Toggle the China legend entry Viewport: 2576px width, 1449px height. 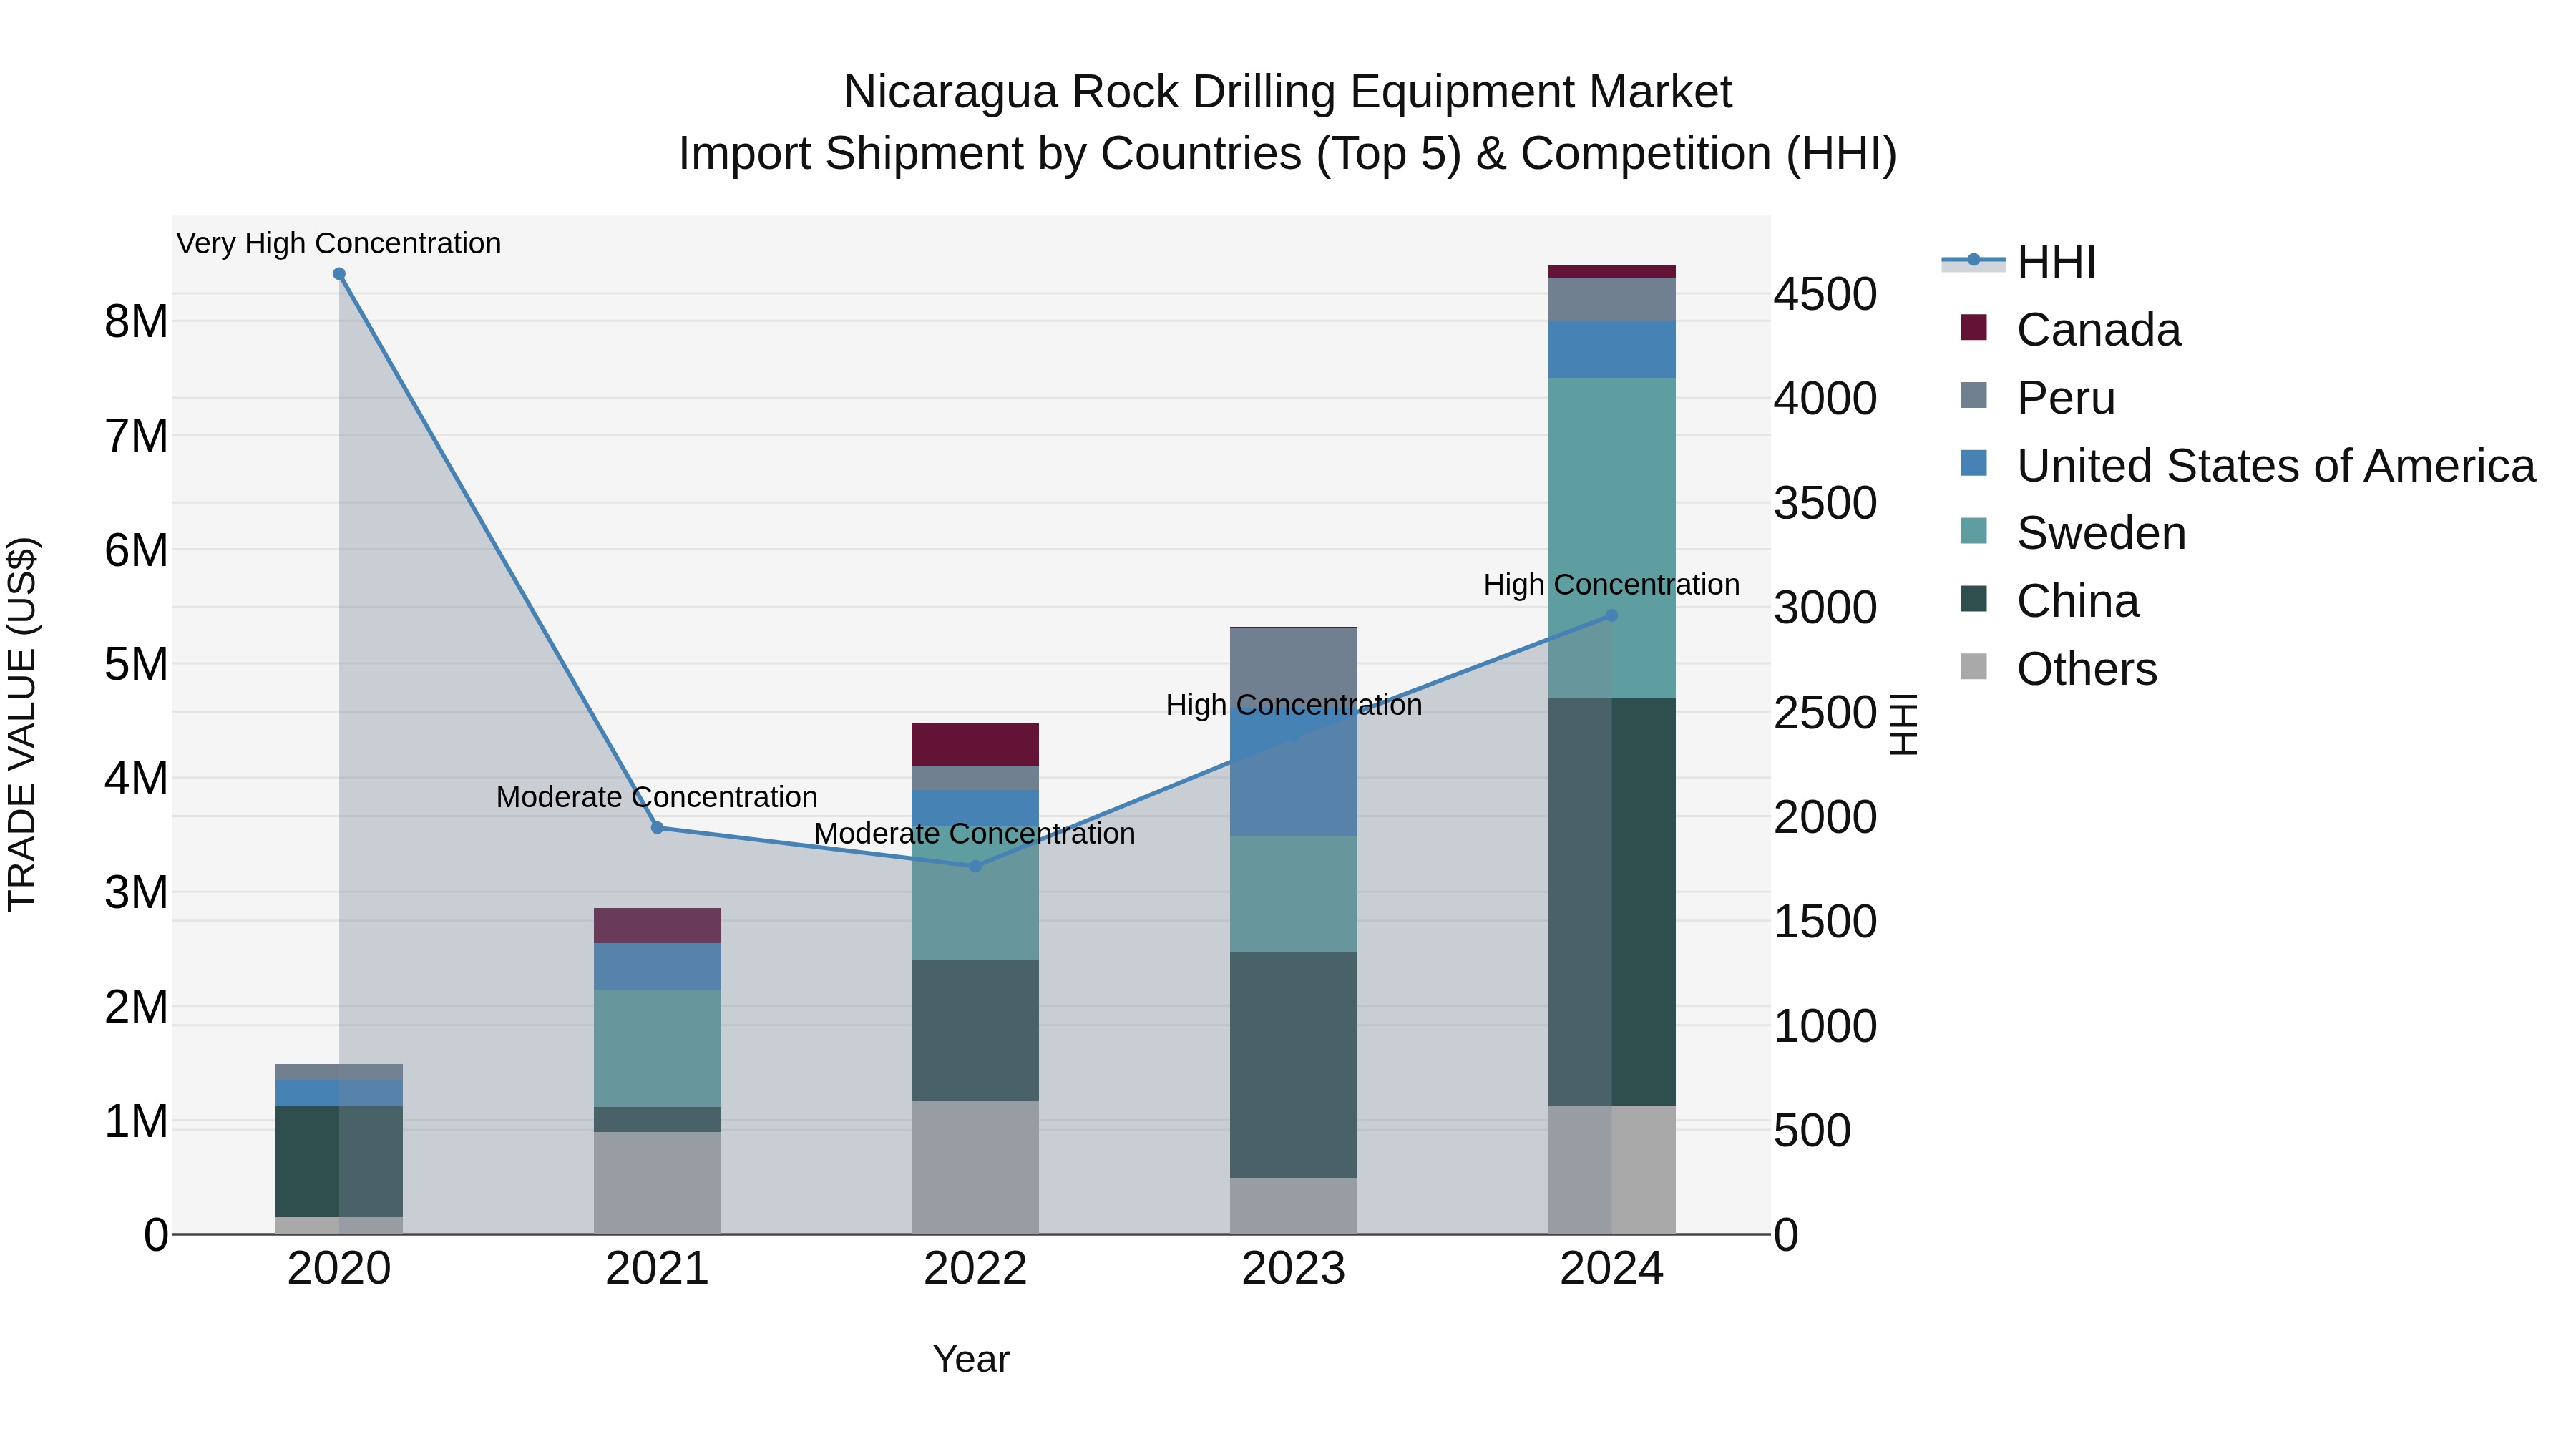2050,600
